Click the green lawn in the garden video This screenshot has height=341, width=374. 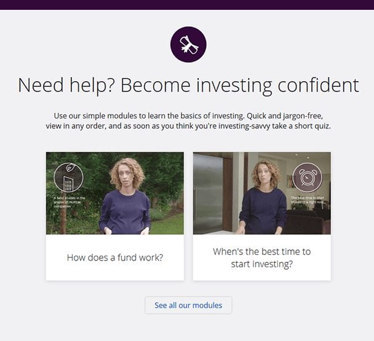click(x=167, y=225)
